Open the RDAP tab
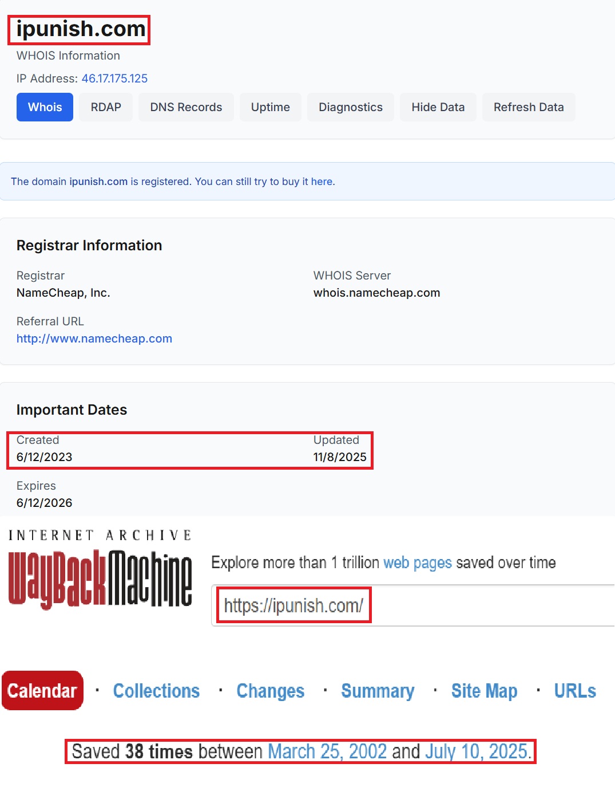This screenshot has width=615, height=795. point(106,107)
